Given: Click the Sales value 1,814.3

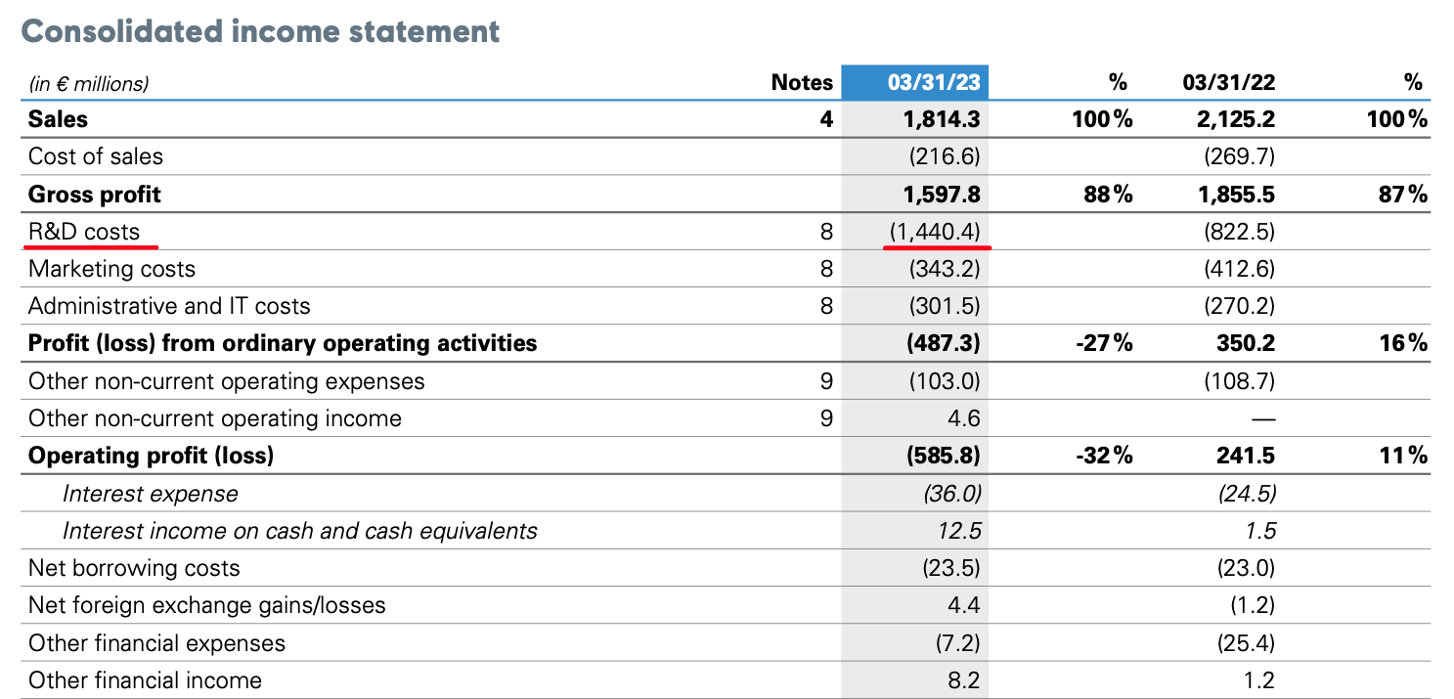Looking at the screenshot, I should 943,119.
